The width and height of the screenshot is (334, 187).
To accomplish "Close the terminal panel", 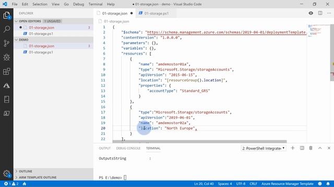I will point(329,148).
